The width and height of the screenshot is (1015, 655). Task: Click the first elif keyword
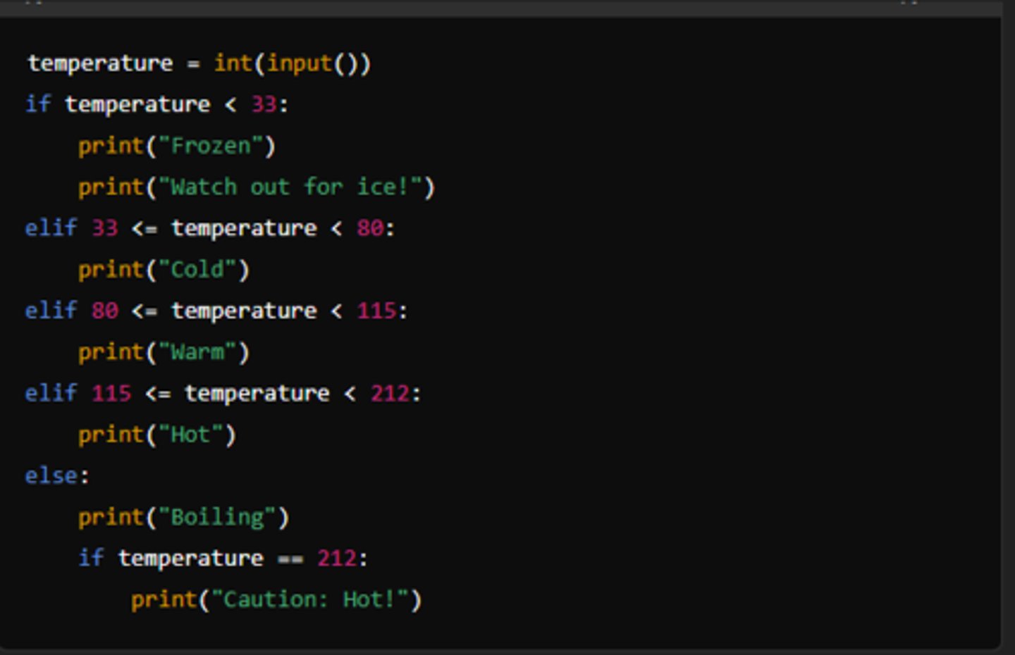[51, 228]
